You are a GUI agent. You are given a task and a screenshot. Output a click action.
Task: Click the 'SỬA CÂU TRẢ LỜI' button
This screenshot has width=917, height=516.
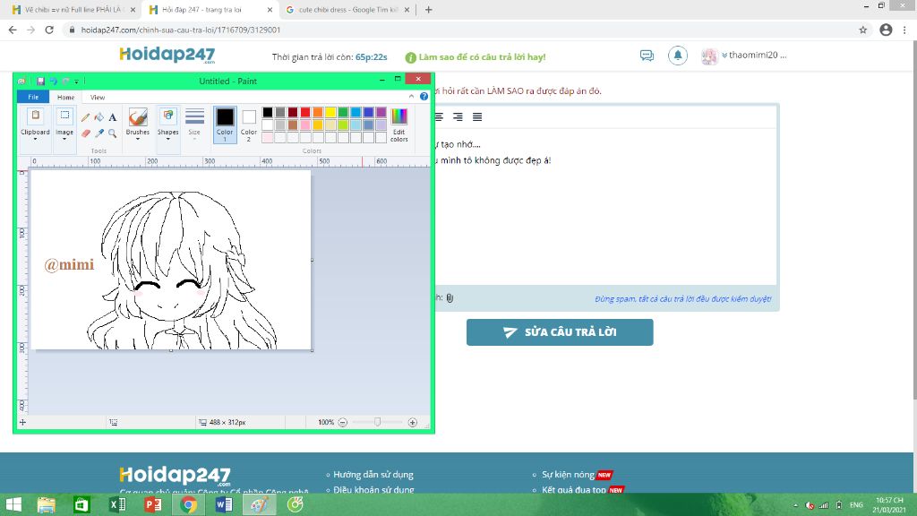(x=560, y=332)
